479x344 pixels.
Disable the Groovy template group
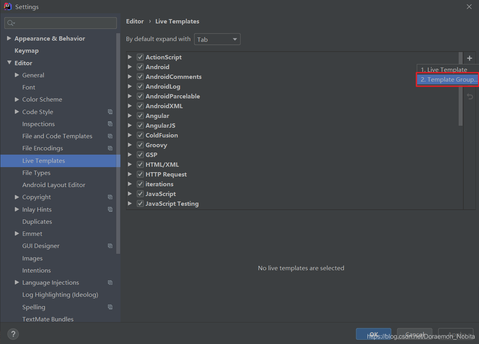[140, 145]
